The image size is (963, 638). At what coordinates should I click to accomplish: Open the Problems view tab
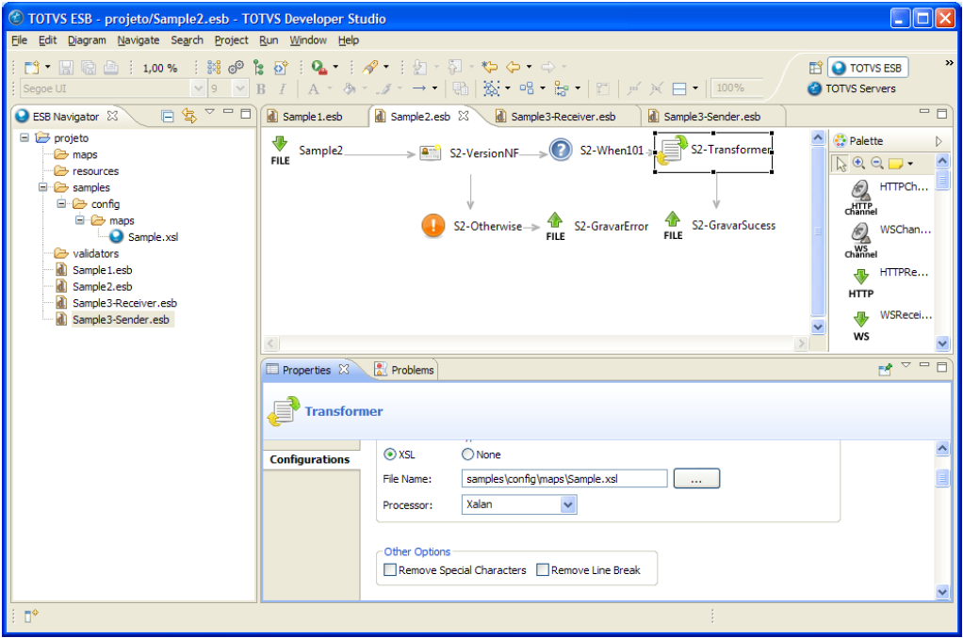(404, 370)
